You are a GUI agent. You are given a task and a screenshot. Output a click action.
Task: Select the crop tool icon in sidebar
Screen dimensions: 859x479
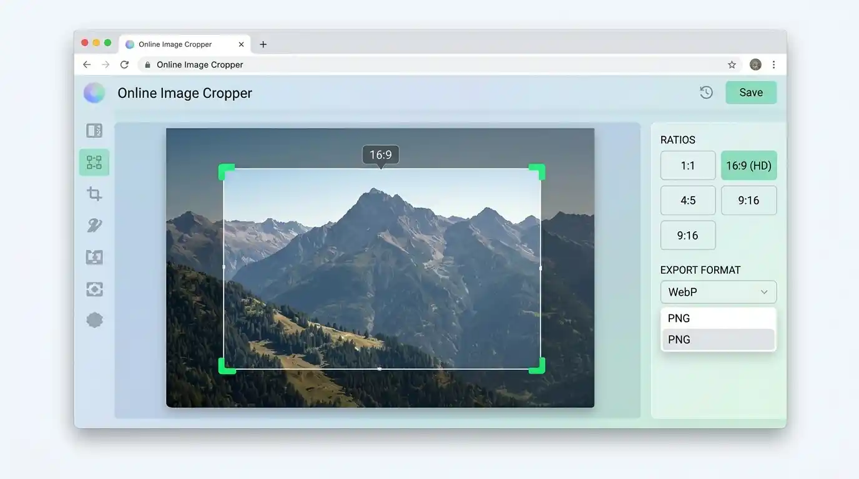pyautogui.click(x=94, y=194)
